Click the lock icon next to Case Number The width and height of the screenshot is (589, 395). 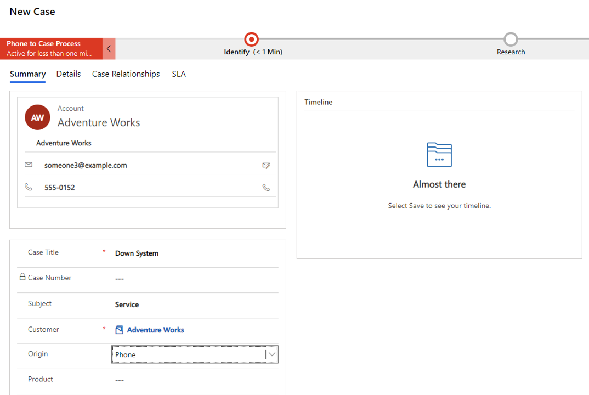[x=22, y=276]
